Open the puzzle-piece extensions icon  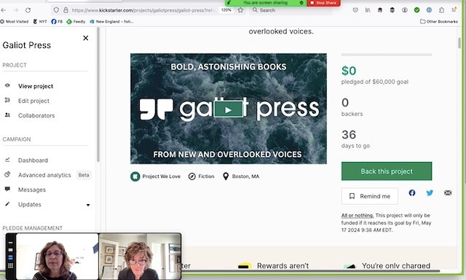pyautogui.click(x=441, y=10)
